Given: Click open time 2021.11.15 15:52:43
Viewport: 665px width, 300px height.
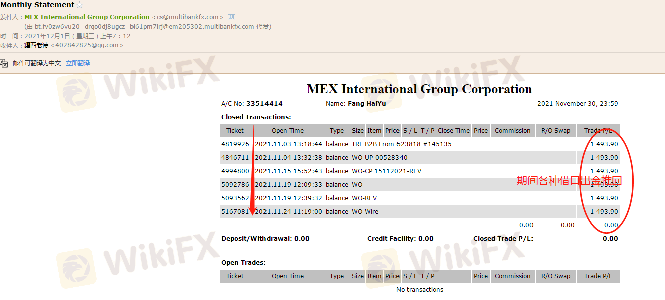Looking at the screenshot, I should pyautogui.click(x=289, y=171).
